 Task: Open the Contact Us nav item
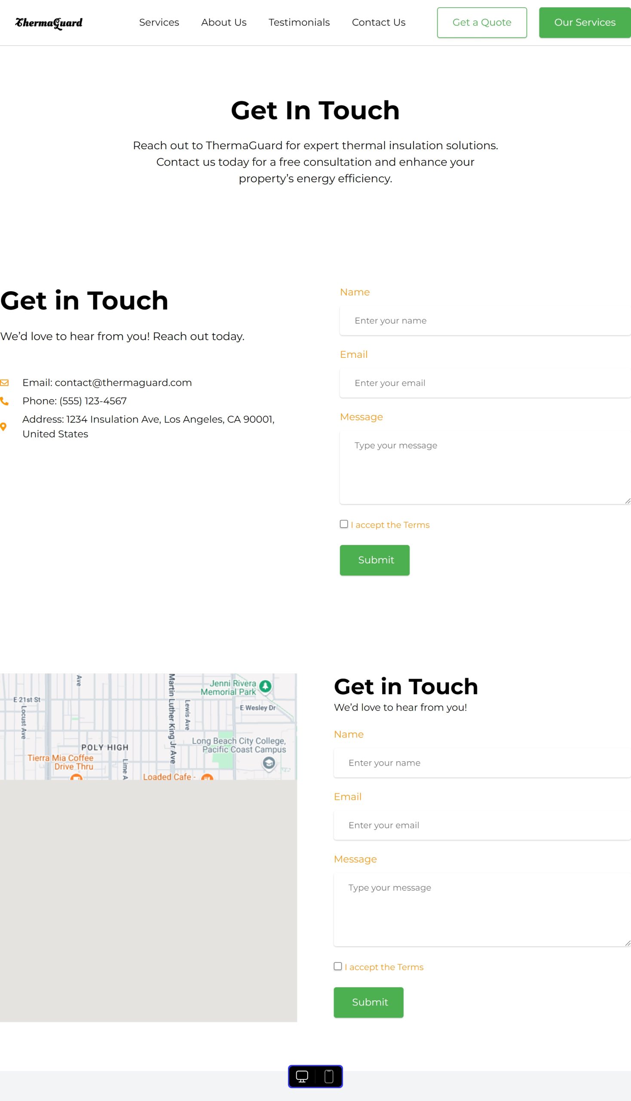(x=379, y=22)
